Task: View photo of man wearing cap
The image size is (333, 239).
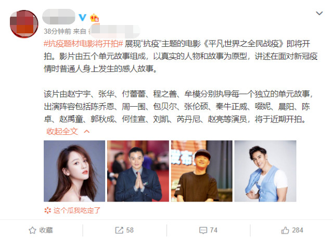Action: pyautogui.click(x=202, y=171)
